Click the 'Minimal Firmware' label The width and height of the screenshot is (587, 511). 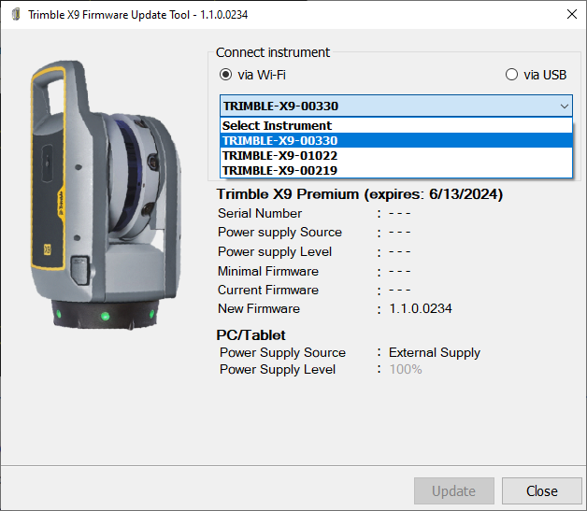[x=268, y=271]
